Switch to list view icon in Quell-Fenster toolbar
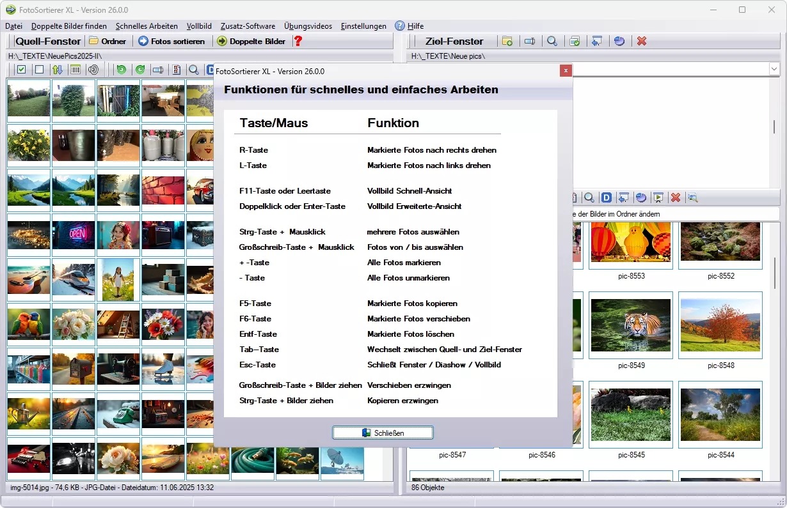The height and width of the screenshot is (508, 787). pos(75,70)
